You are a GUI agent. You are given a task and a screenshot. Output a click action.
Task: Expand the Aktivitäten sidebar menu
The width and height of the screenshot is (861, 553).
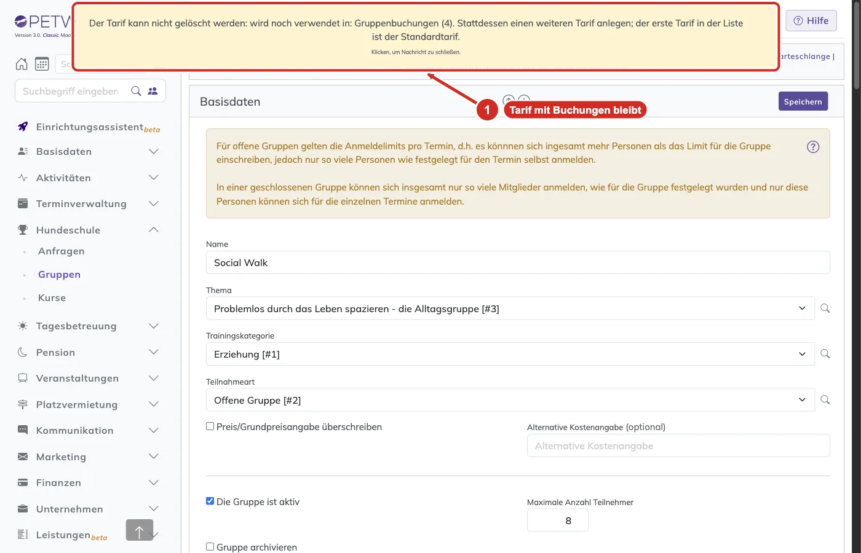(x=89, y=178)
